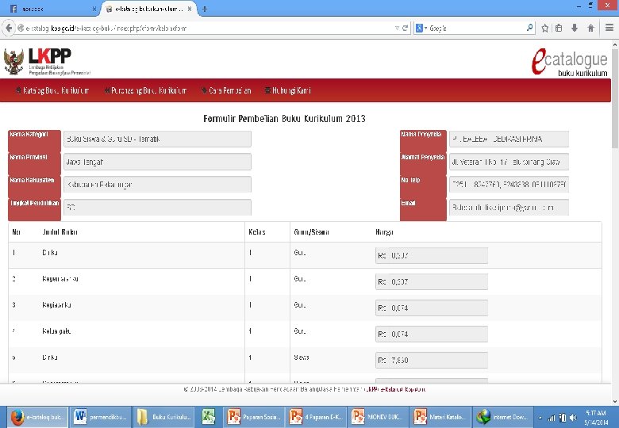Click the Nama Kategori field

click(157, 139)
